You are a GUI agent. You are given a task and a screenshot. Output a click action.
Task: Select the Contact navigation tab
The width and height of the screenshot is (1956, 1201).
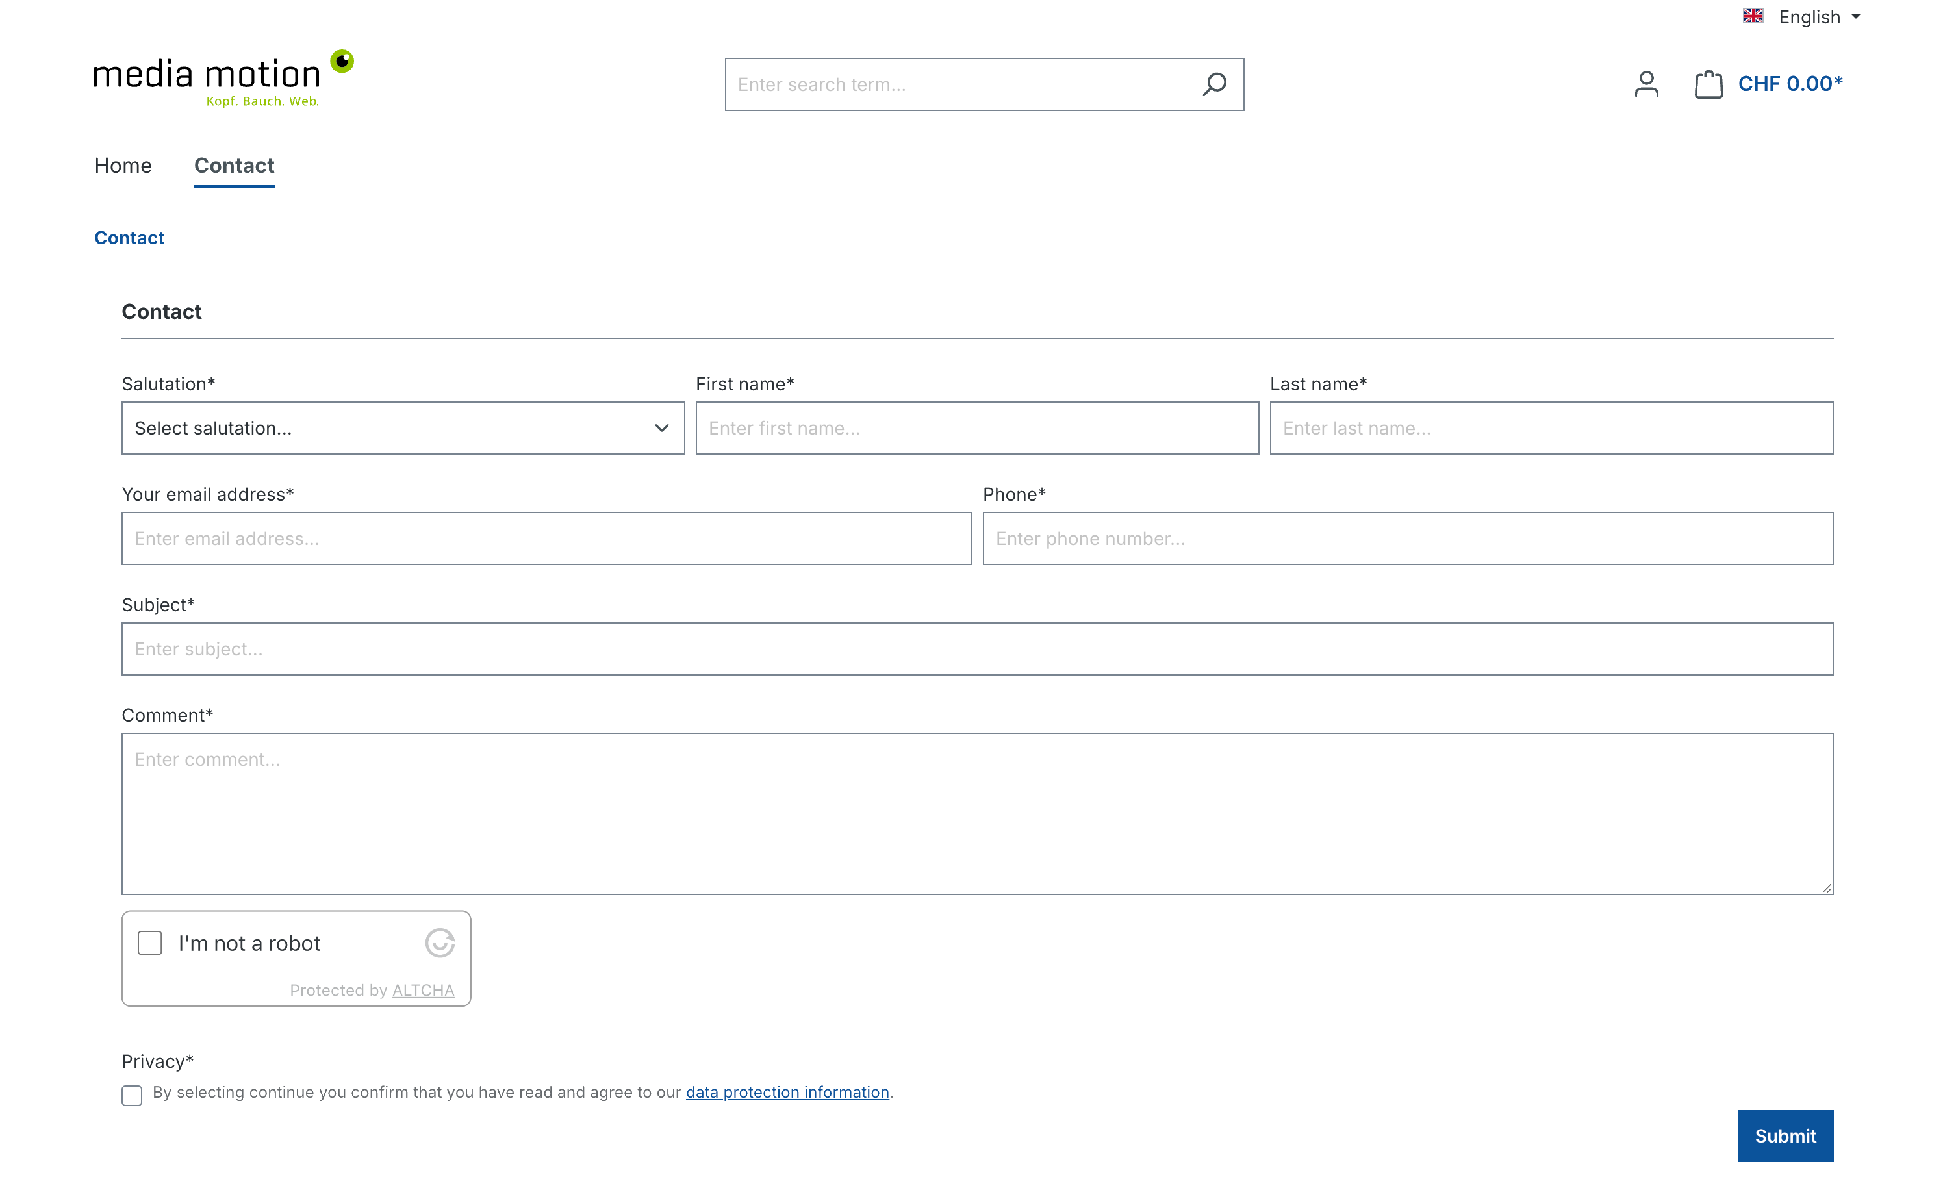tap(233, 166)
